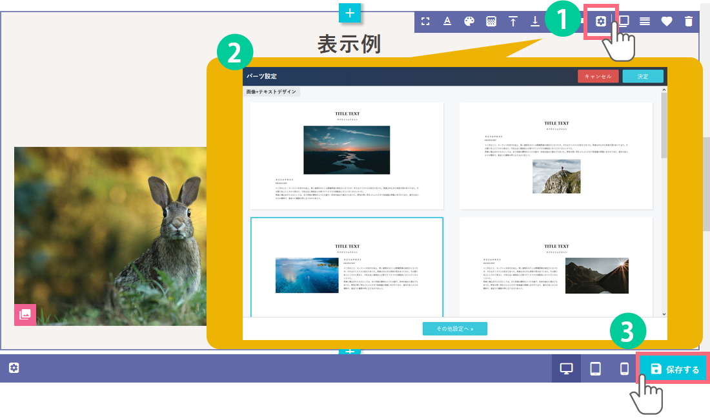Click the horizontal lines alignment icon
The image size is (710, 418).
pos(645,21)
